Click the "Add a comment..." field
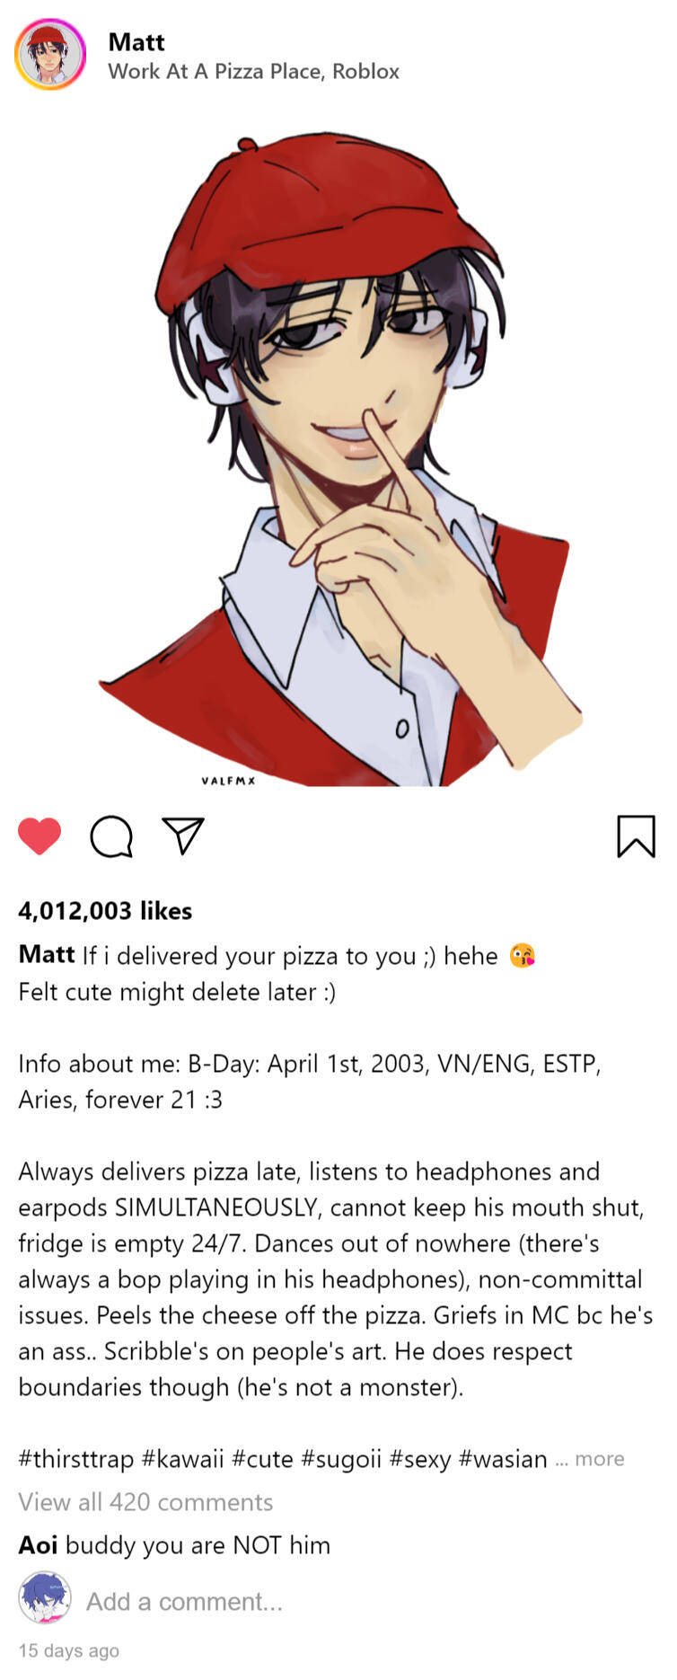677x1680 pixels. pos(184,1601)
